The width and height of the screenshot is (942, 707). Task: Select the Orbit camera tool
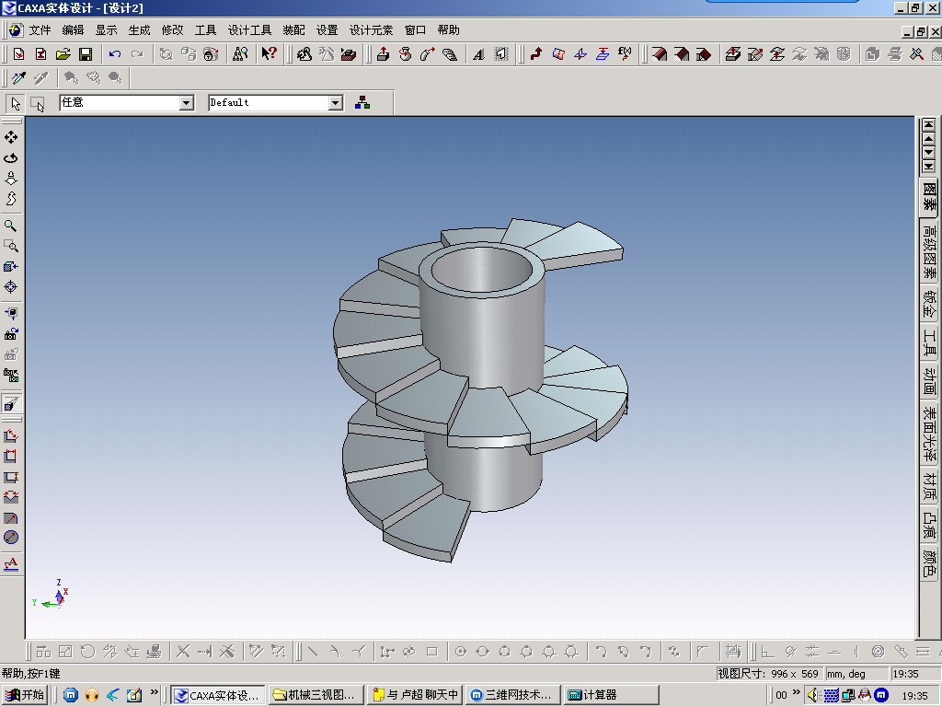(11, 158)
